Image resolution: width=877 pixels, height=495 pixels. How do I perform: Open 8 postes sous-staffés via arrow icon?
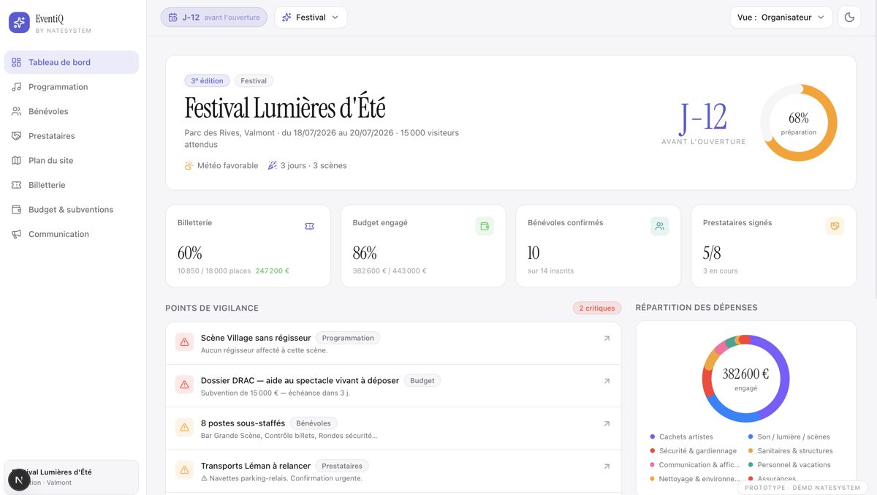(607, 423)
